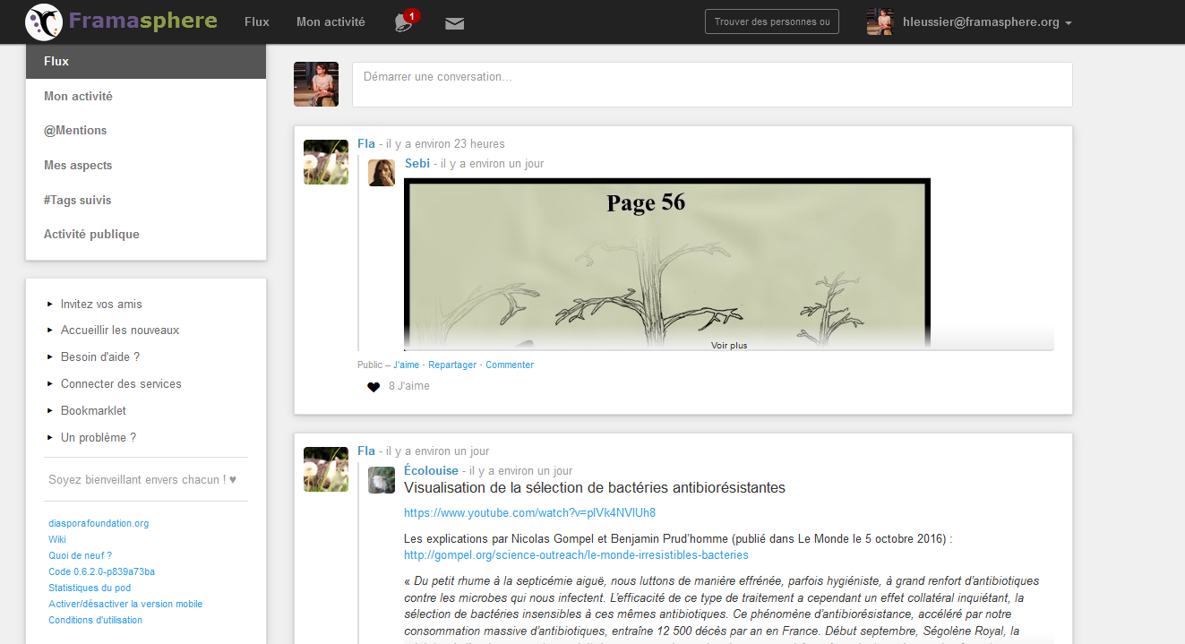1185x644 pixels.
Task: Click Voir plus to expand the post
Action: (x=729, y=345)
